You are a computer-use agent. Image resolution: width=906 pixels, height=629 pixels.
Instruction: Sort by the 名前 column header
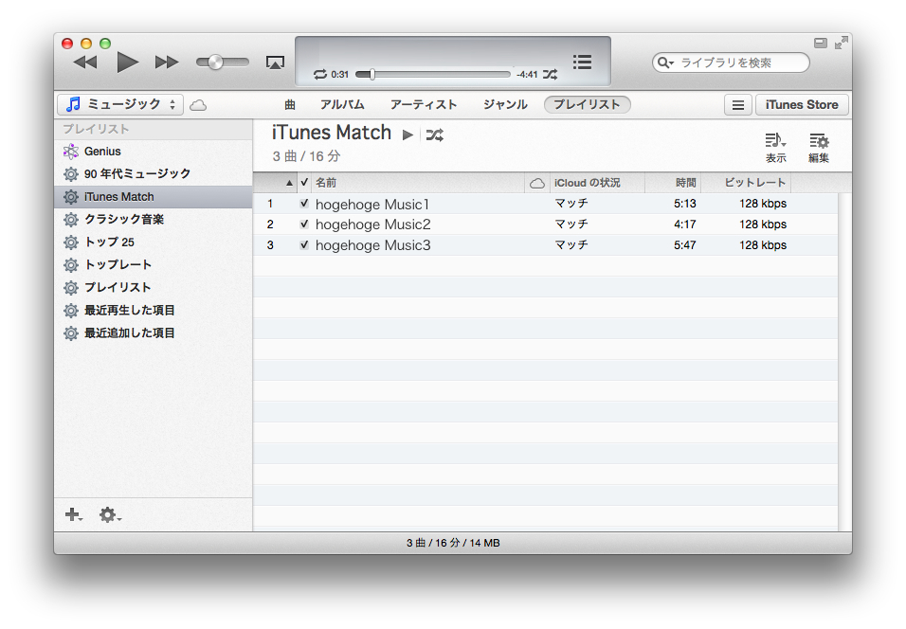click(418, 183)
